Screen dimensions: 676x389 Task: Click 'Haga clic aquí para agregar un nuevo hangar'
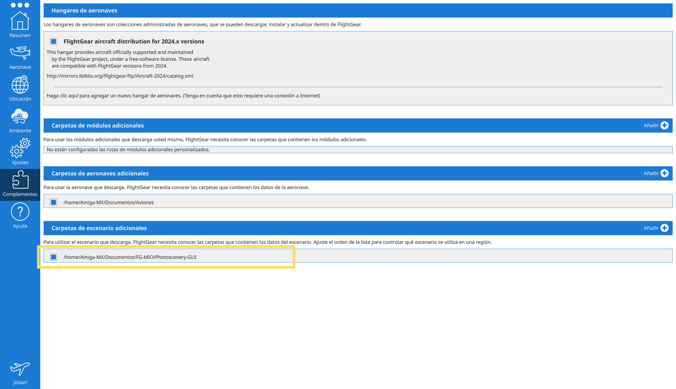tap(183, 96)
